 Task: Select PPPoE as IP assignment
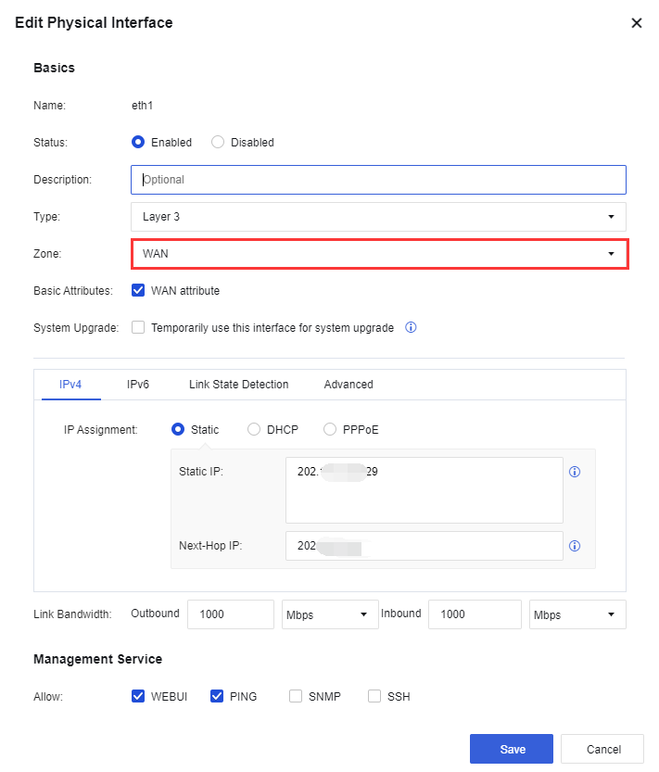point(330,429)
